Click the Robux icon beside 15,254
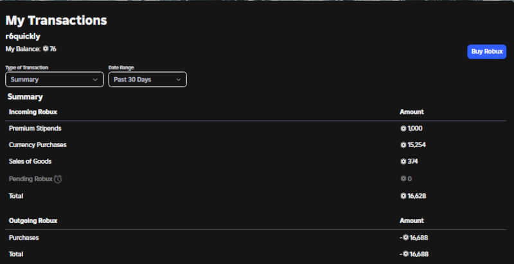Screen dimensions: 514x264 pos(403,145)
